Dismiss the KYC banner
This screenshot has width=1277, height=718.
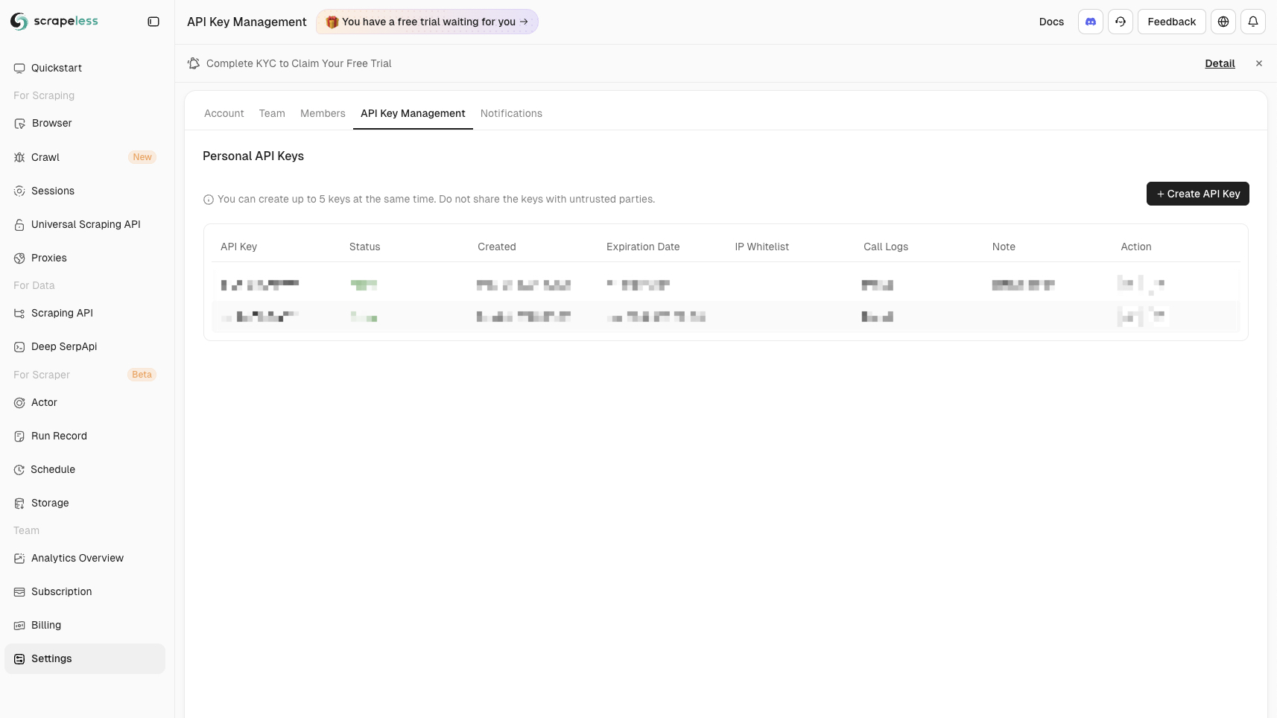(1259, 63)
